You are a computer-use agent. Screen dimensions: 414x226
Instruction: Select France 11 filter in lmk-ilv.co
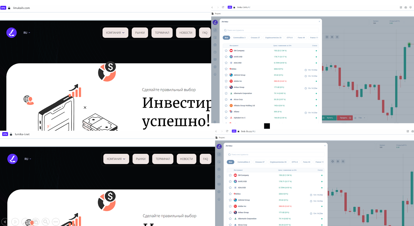coord(320,162)
